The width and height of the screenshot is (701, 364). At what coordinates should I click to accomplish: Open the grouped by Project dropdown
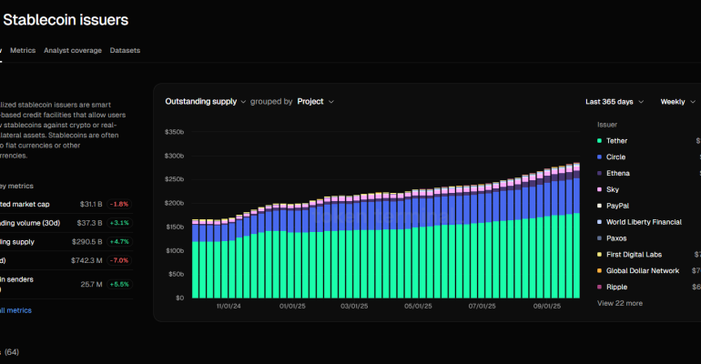(316, 102)
